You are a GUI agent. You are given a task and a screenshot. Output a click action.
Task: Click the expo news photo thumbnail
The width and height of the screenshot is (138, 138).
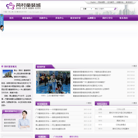point(53,82)
